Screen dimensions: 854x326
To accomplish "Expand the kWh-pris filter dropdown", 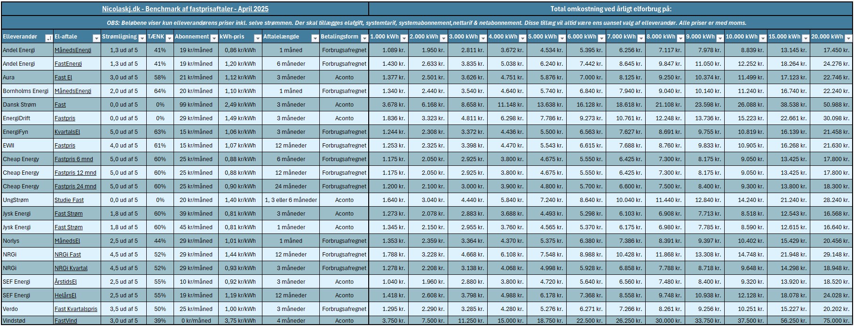I will point(257,39).
